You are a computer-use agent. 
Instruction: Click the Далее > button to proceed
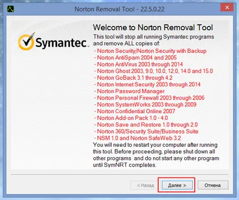point(177,185)
